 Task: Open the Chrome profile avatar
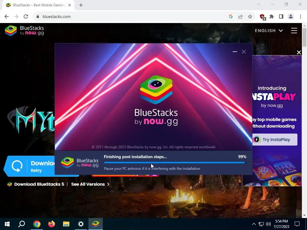[x=291, y=16]
